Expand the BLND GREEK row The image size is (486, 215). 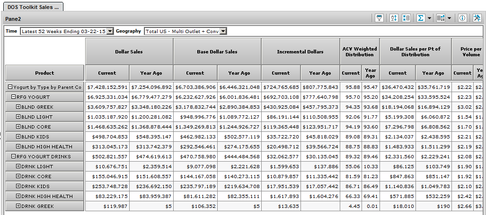click(x=18, y=107)
